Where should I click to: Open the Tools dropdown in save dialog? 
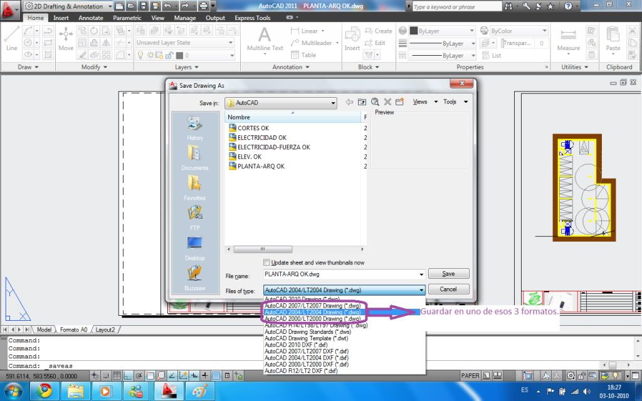coord(455,102)
